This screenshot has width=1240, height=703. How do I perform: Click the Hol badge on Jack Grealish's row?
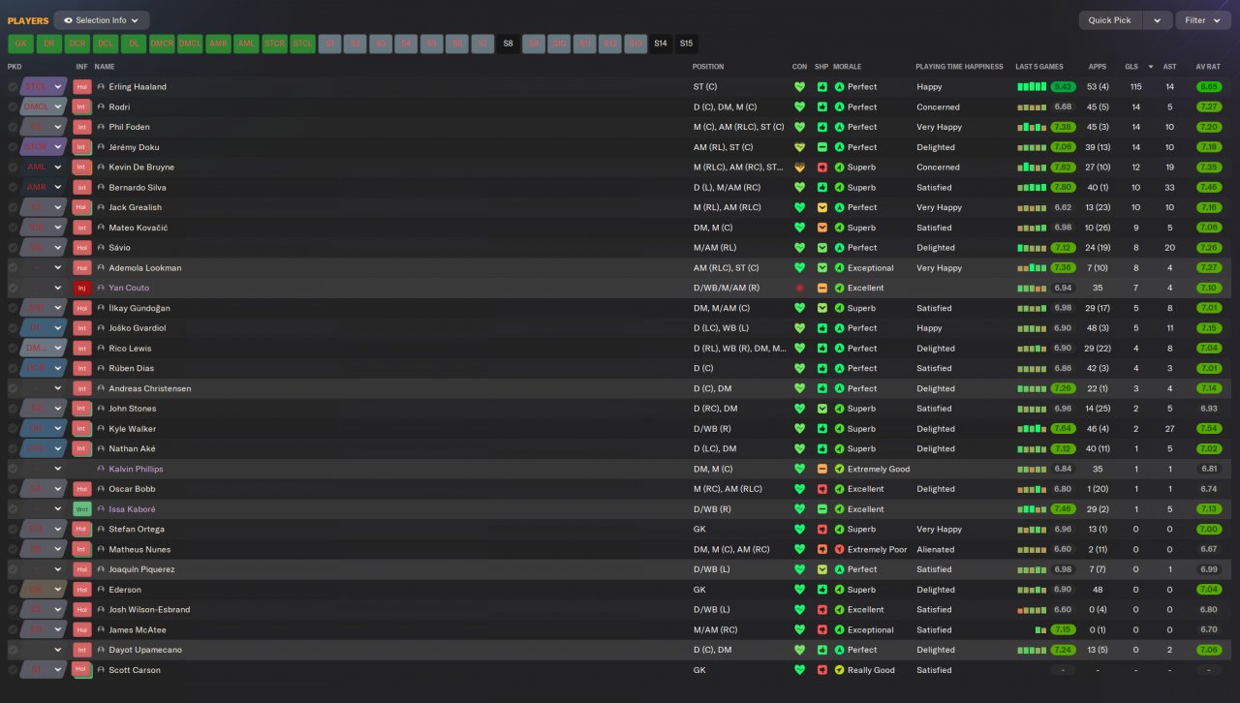82,207
